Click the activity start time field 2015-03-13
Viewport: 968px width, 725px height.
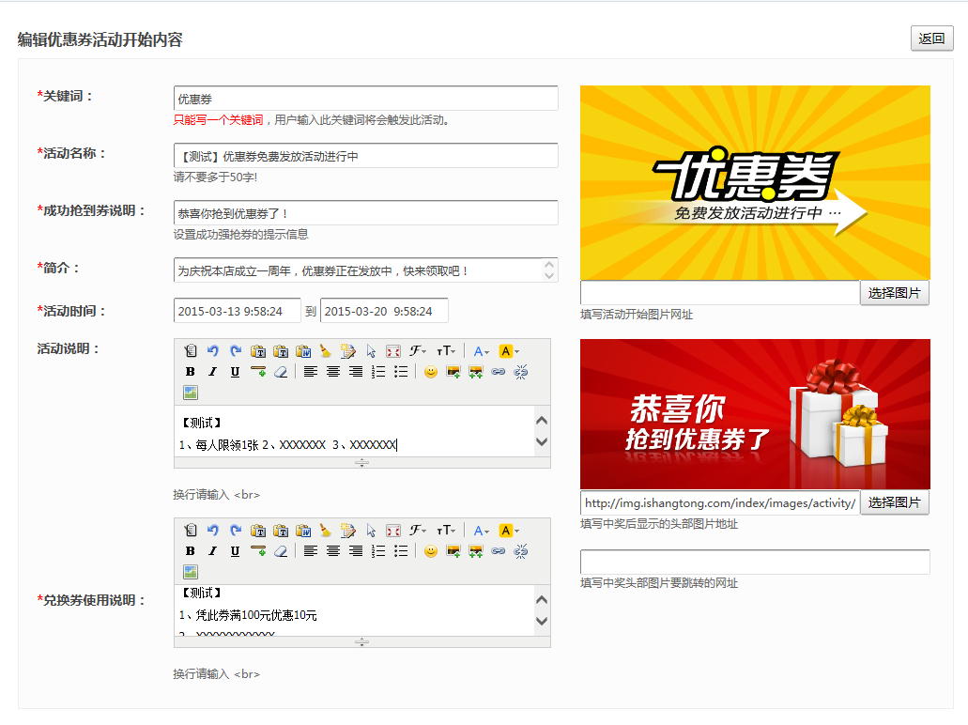click(237, 311)
